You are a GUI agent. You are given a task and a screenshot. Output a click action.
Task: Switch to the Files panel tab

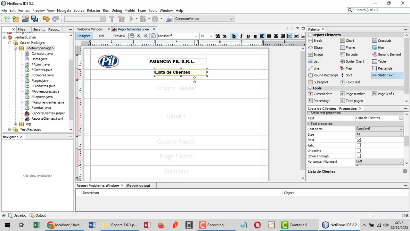pyautogui.click(x=22, y=30)
